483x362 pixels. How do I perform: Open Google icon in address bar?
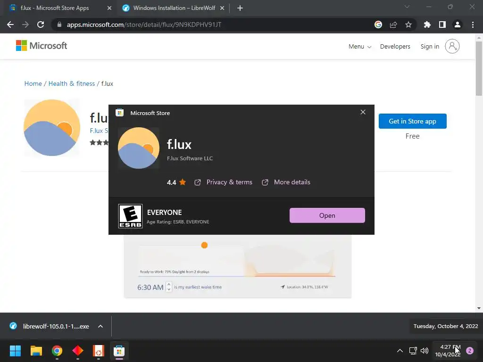[x=378, y=25]
